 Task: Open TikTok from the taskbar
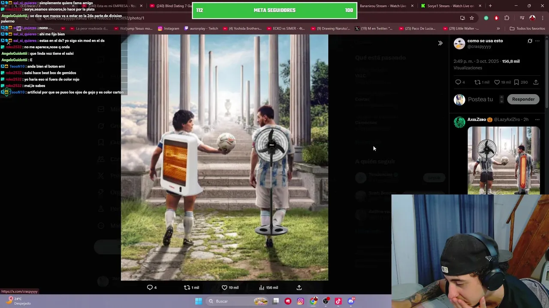pos(338,301)
